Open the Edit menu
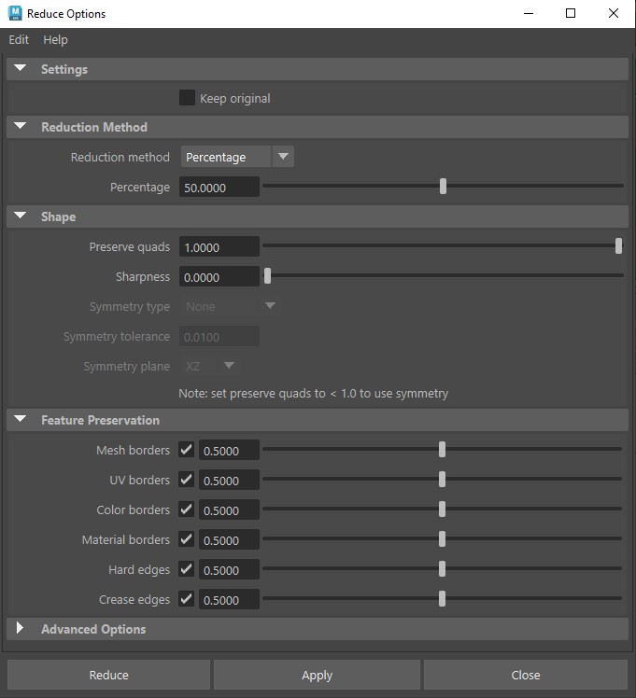 19,40
